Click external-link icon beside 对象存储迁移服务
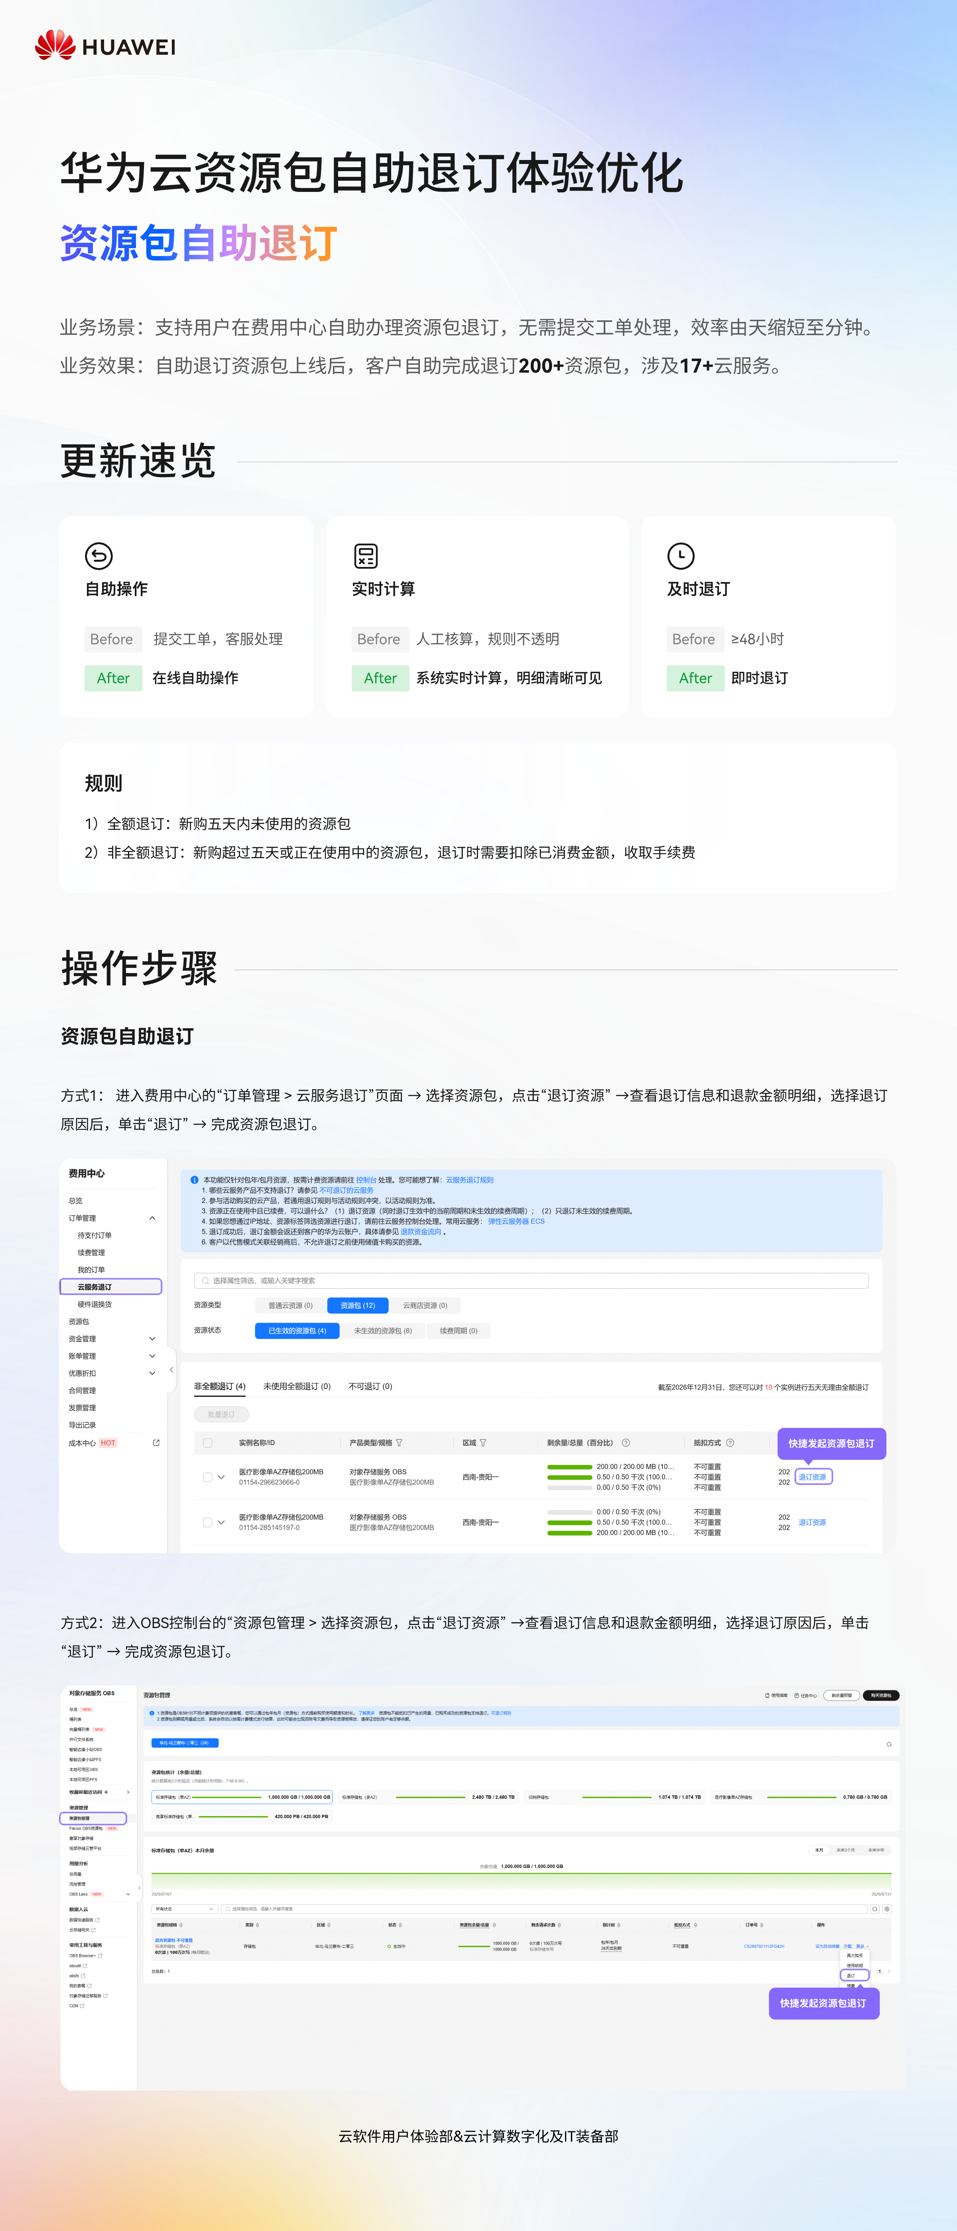 106,1996
